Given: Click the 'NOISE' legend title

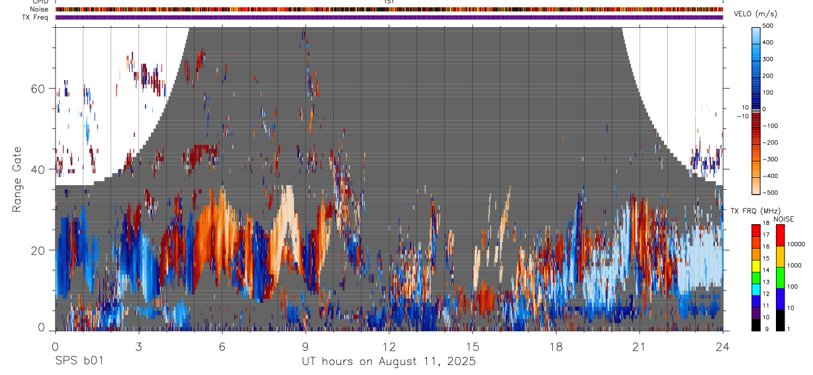Looking at the screenshot, I should [x=783, y=219].
